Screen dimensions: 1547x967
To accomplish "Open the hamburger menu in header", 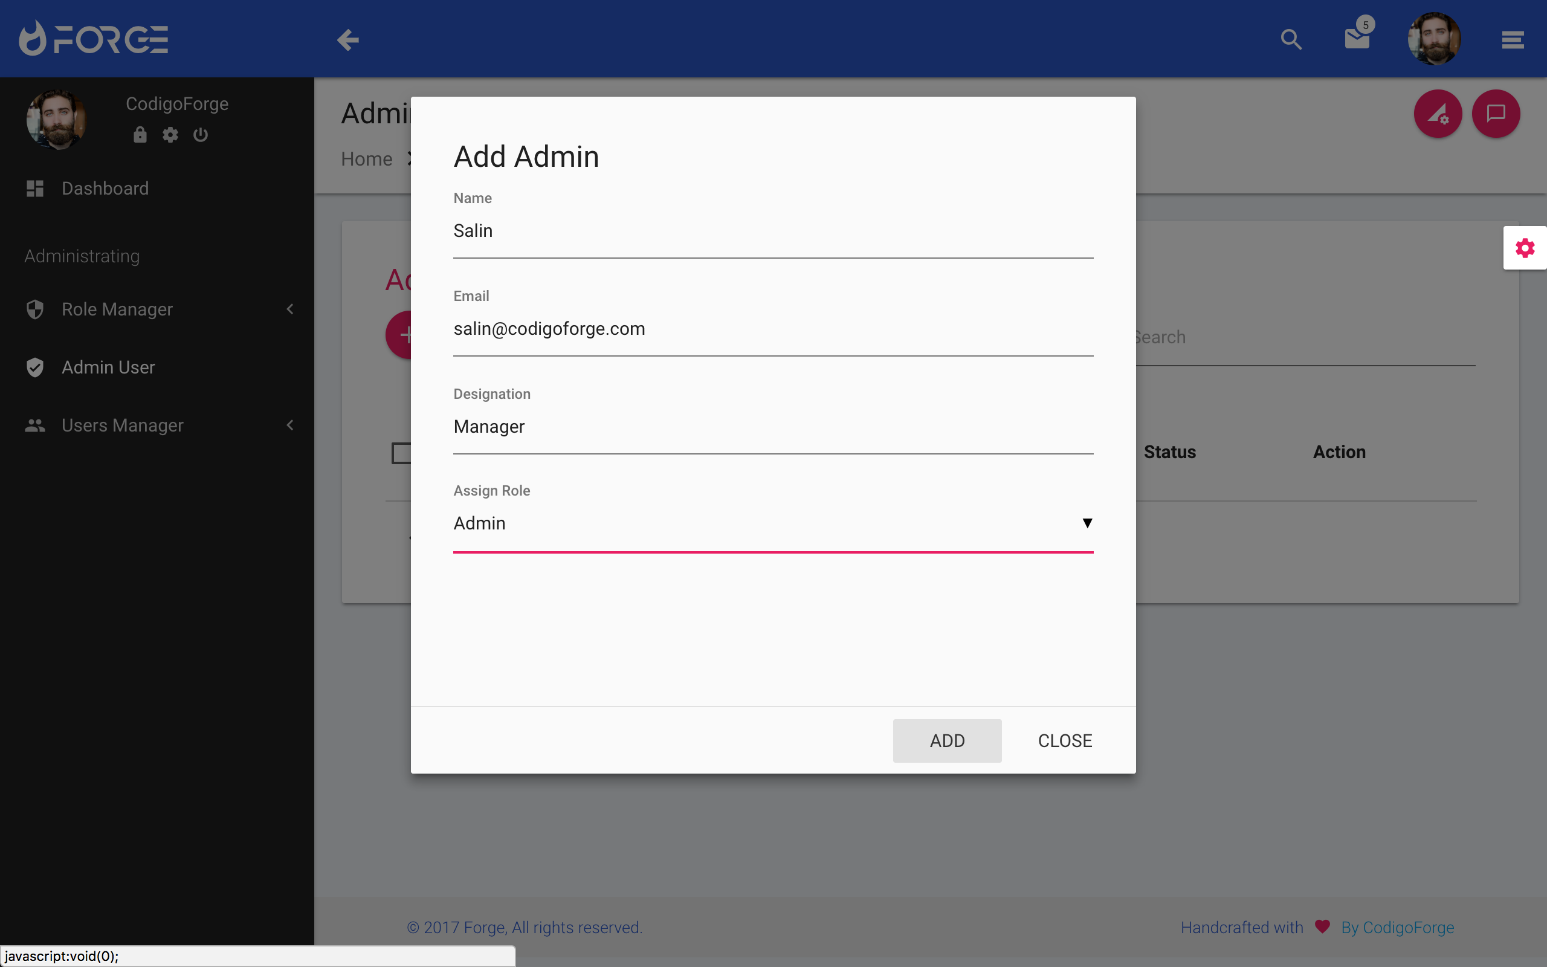I will [x=1513, y=40].
